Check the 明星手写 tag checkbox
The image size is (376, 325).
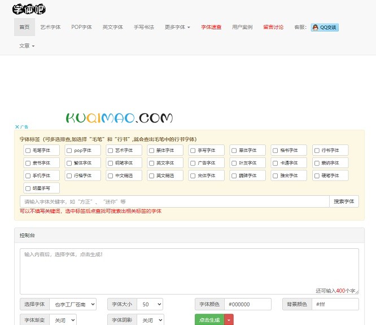point(28,188)
